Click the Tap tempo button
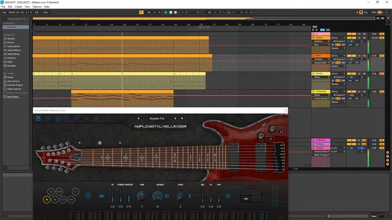This screenshot has height=220, width=392. (4, 12)
